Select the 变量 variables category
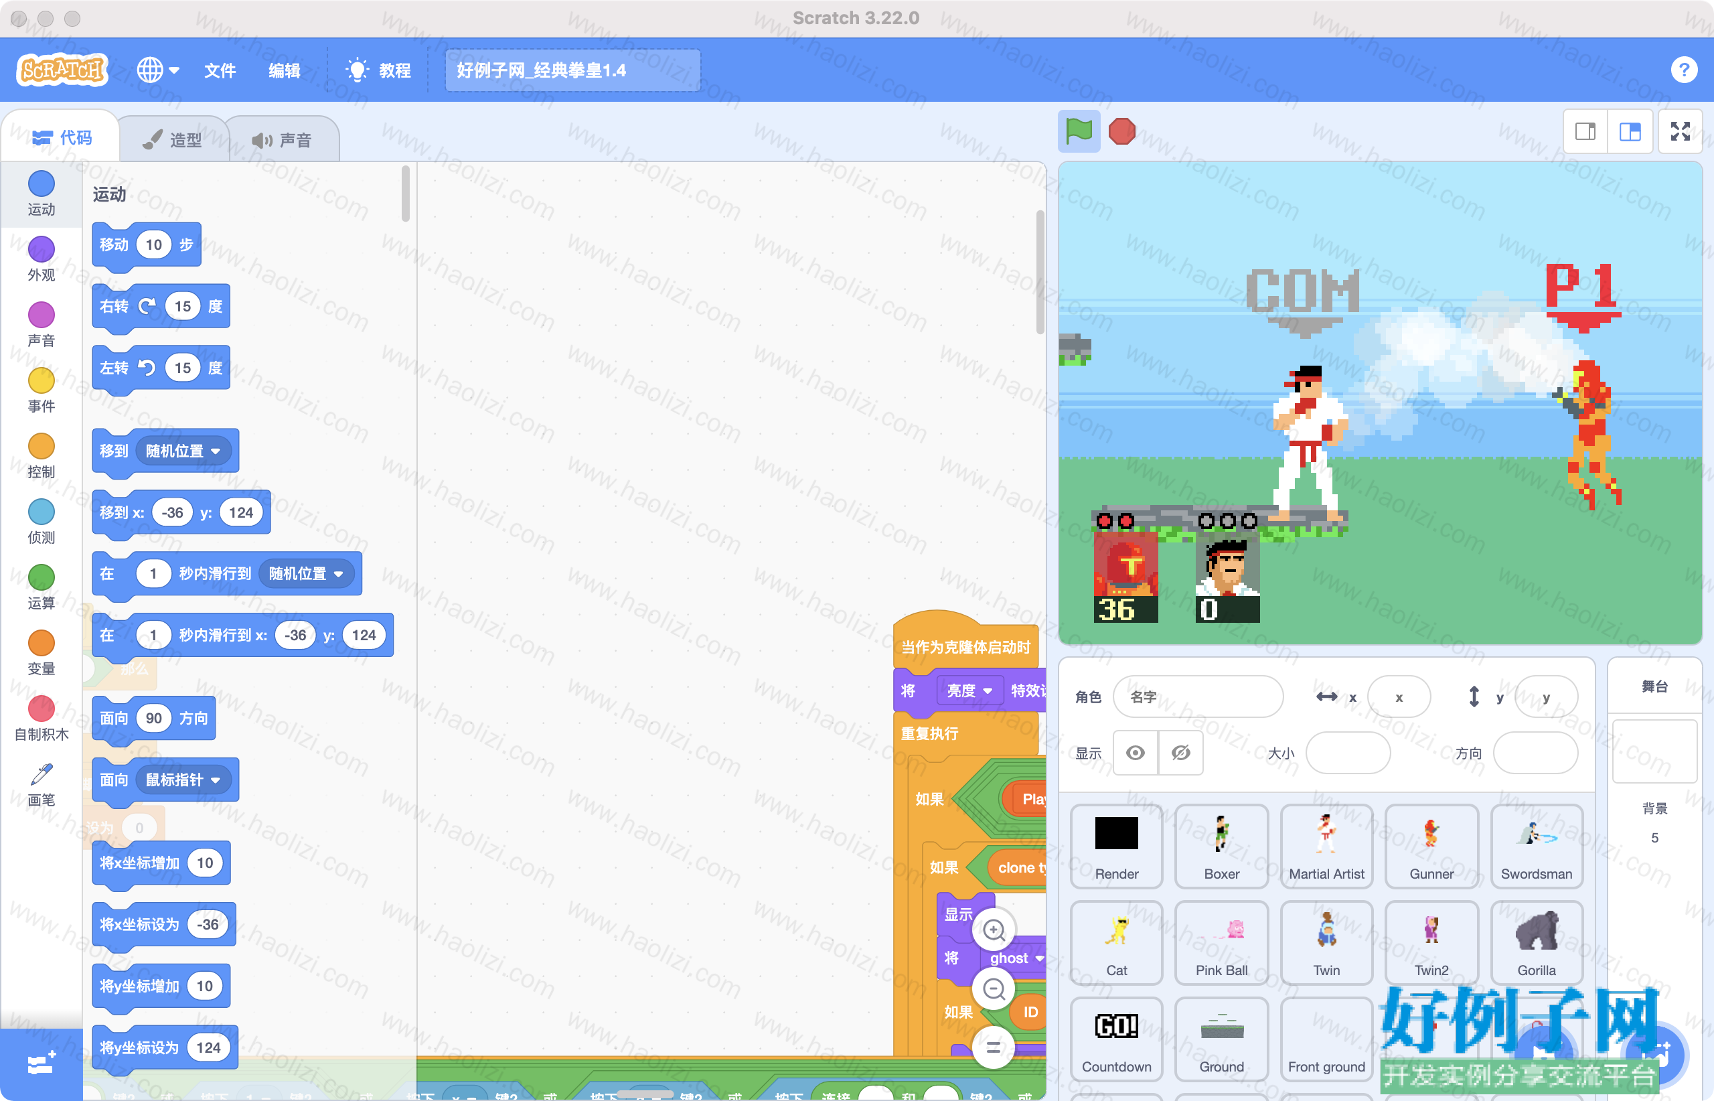Viewport: 1714px width, 1101px height. pyautogui.click(x=41, y=654)
